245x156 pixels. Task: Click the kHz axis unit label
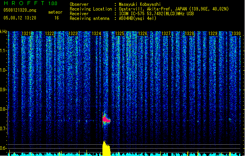point(4,32)
